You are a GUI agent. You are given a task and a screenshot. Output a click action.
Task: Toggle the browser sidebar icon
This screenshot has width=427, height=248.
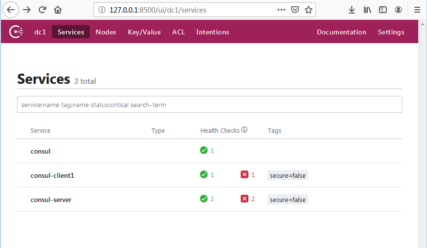[x=383, y=10]
